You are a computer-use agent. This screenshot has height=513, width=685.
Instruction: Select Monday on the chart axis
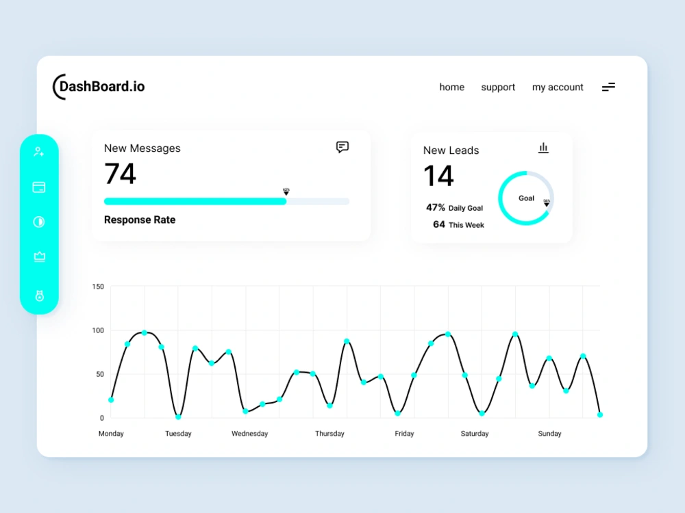coord(111,434)
